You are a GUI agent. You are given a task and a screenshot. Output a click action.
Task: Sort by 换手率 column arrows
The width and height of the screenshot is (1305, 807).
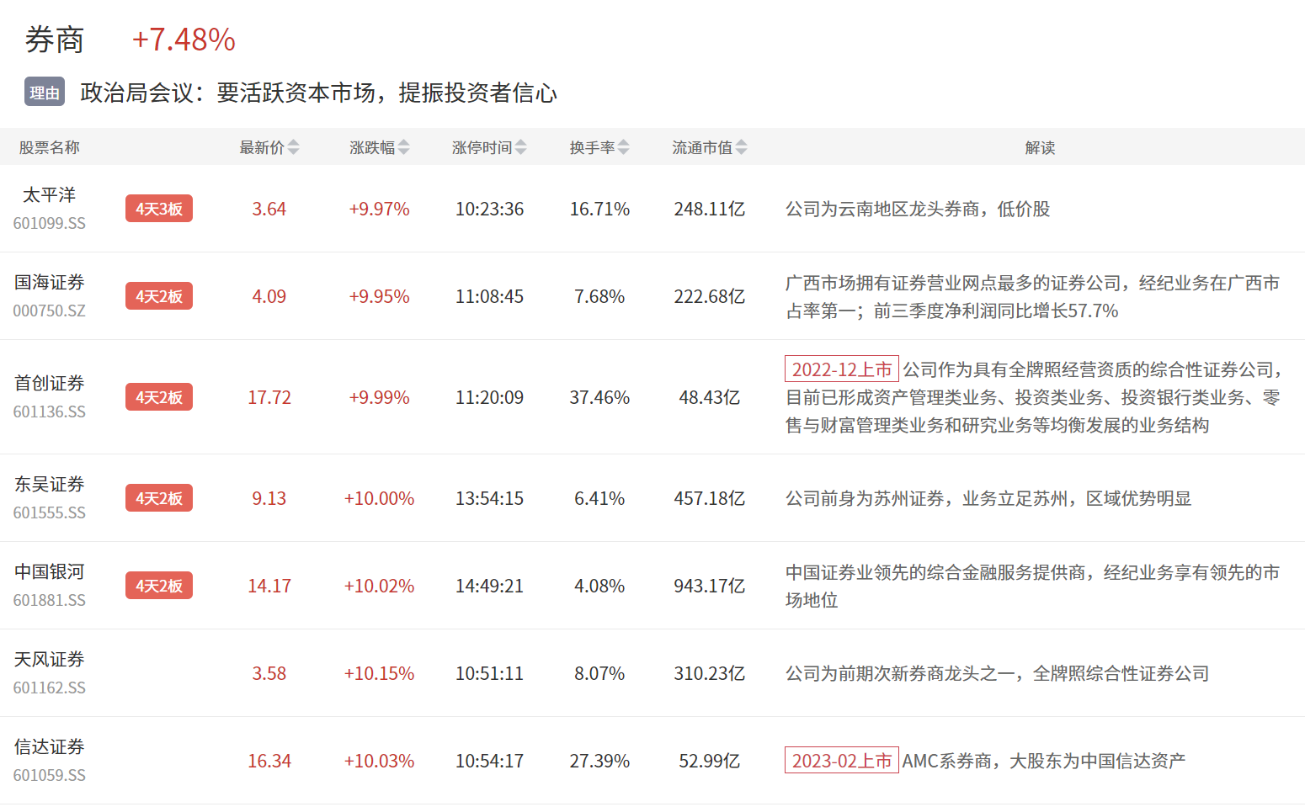(x=623, y=147)
